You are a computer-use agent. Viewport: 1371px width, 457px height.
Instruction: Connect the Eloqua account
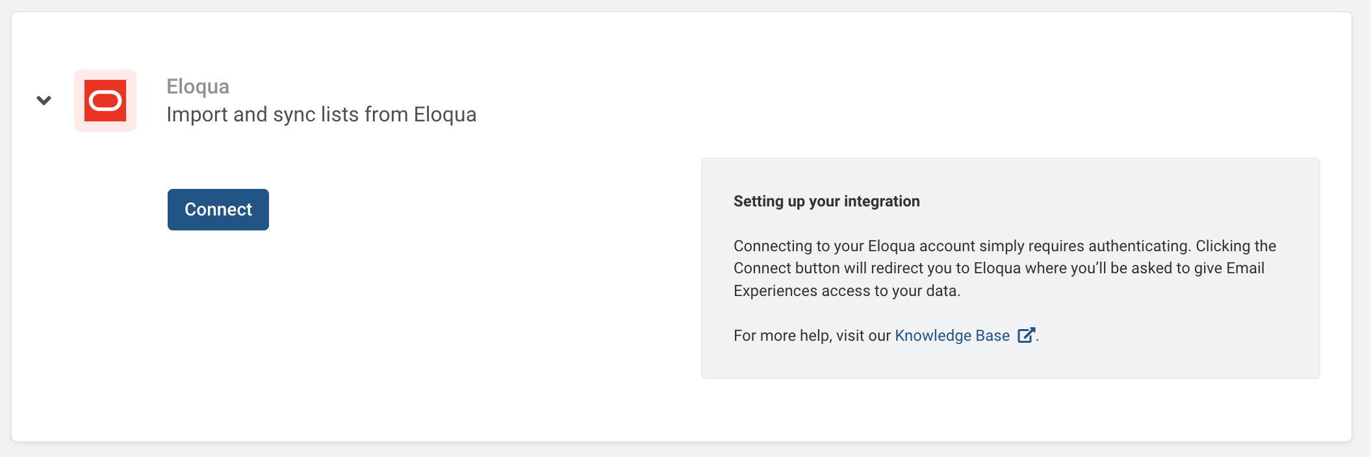tap(218, 210)
